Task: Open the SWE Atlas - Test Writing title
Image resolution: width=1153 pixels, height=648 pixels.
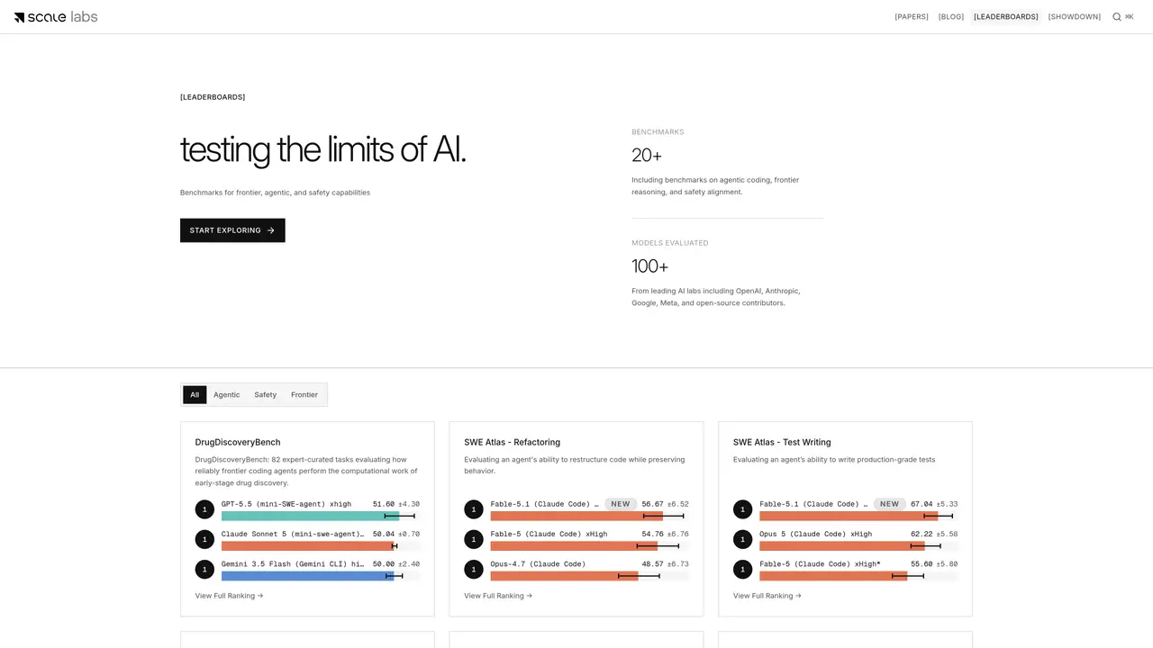Action: coord(782,443)
